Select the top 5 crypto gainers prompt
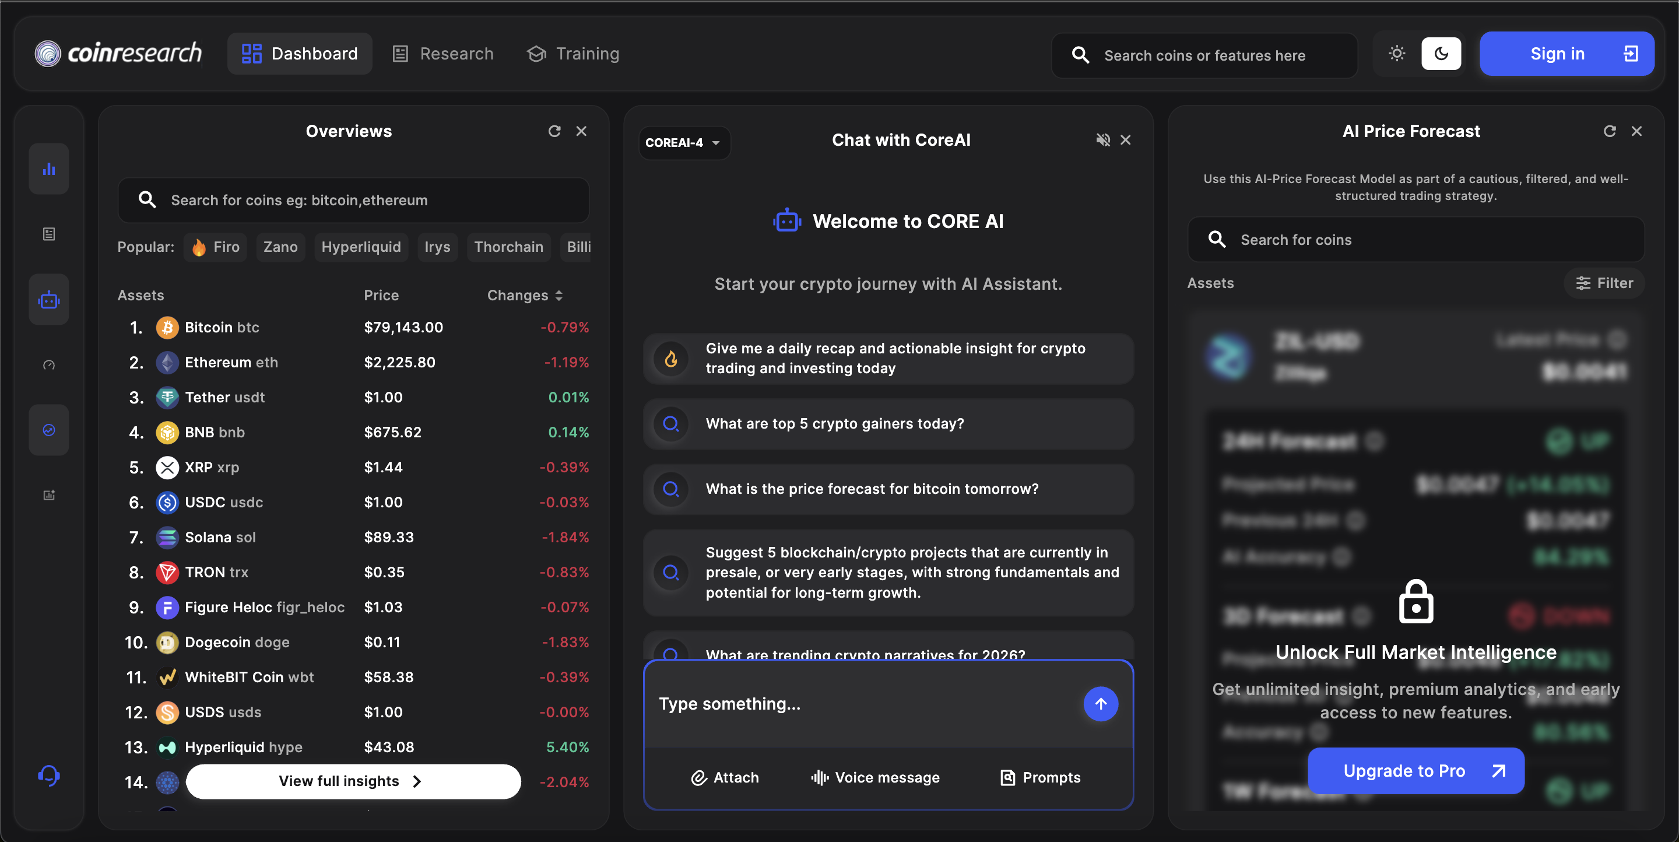This screenshot has height=842, width=1679. [888, 423]
